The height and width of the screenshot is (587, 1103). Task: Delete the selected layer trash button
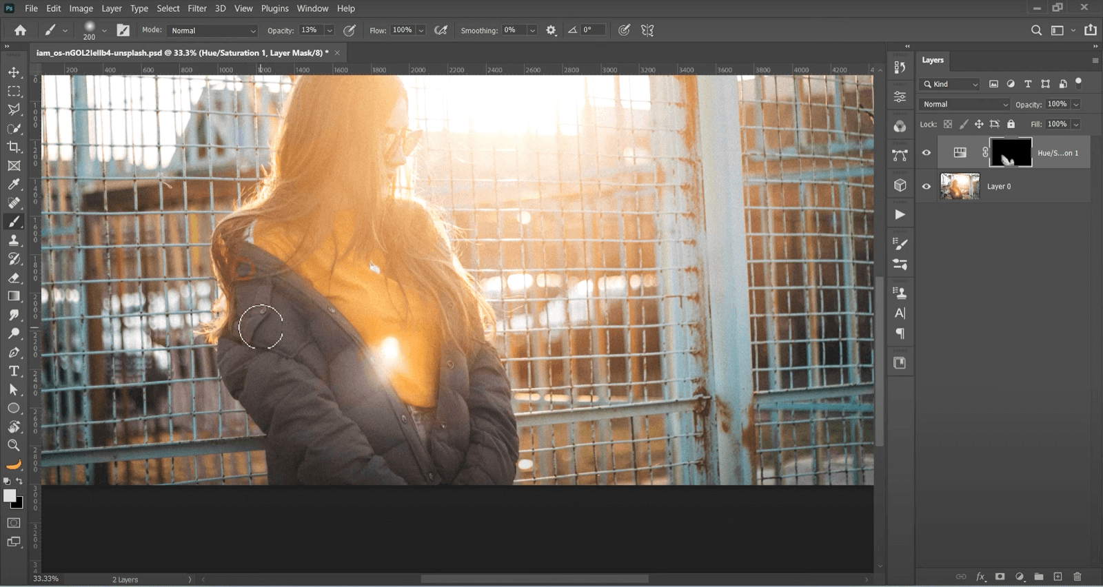1077,577
